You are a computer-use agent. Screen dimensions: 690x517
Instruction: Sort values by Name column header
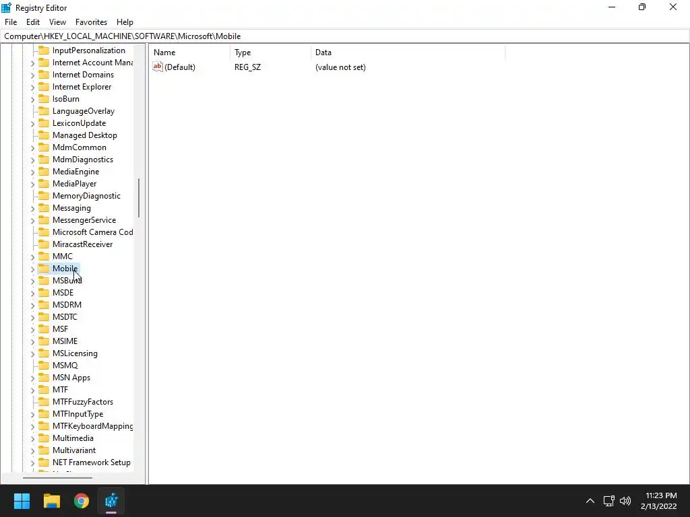point(189,53)
